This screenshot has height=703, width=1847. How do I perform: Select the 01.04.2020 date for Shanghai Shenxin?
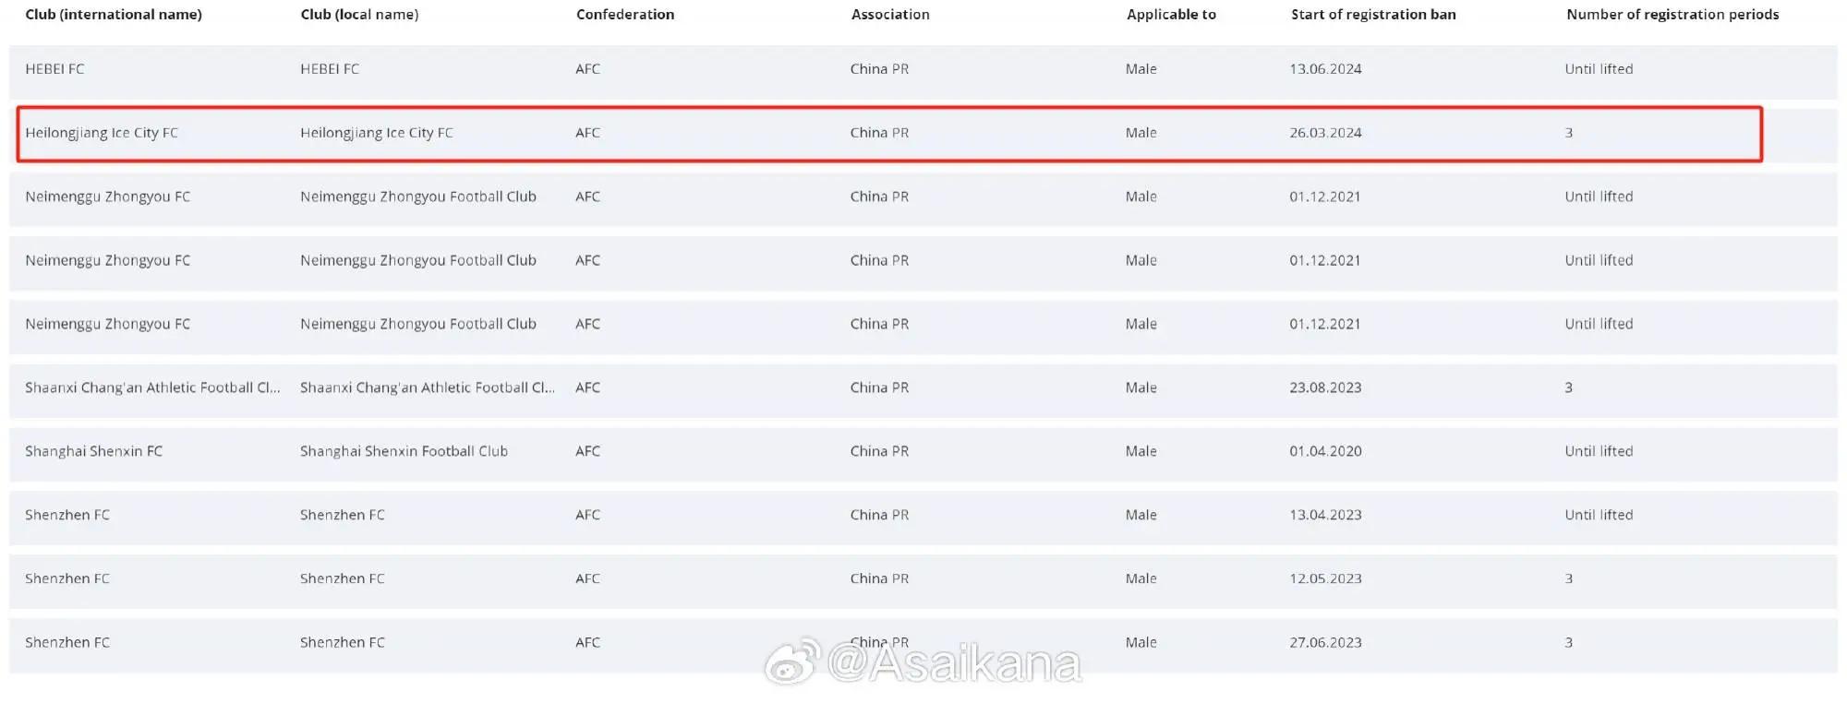1325,451
